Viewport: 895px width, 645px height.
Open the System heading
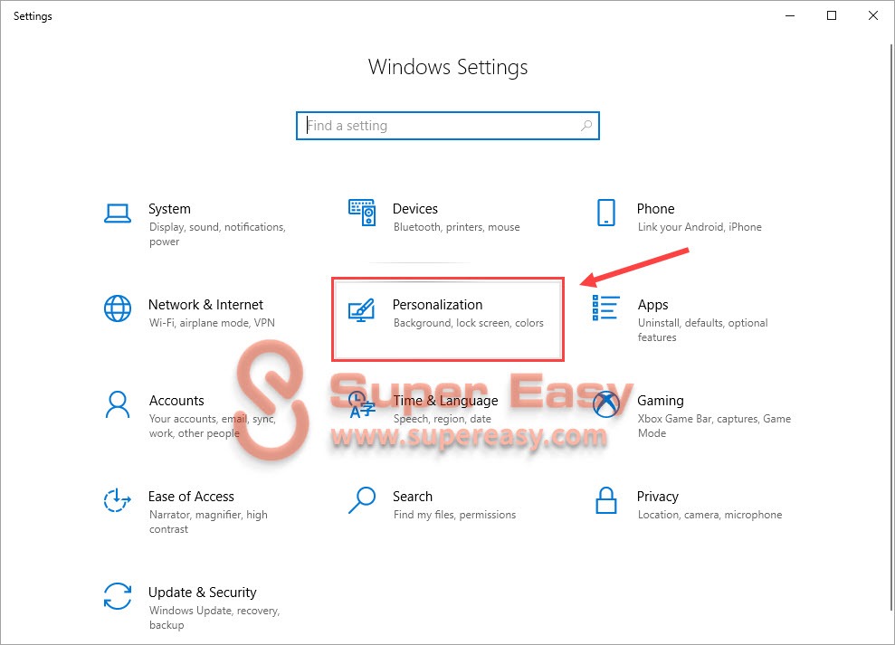[169, 209]
